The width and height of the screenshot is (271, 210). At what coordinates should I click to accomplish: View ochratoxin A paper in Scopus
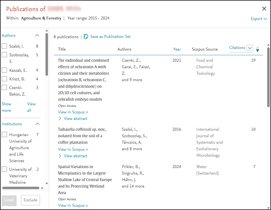point(73,112)
